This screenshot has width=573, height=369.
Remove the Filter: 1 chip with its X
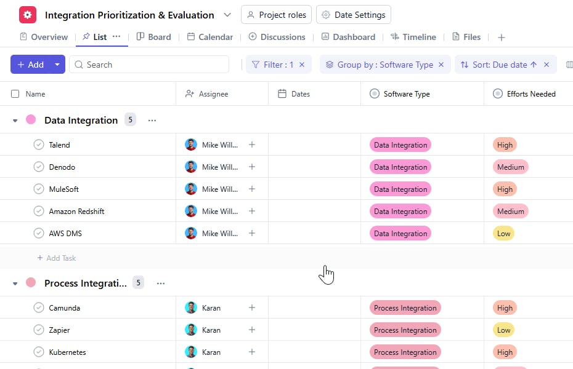point(302,65)
